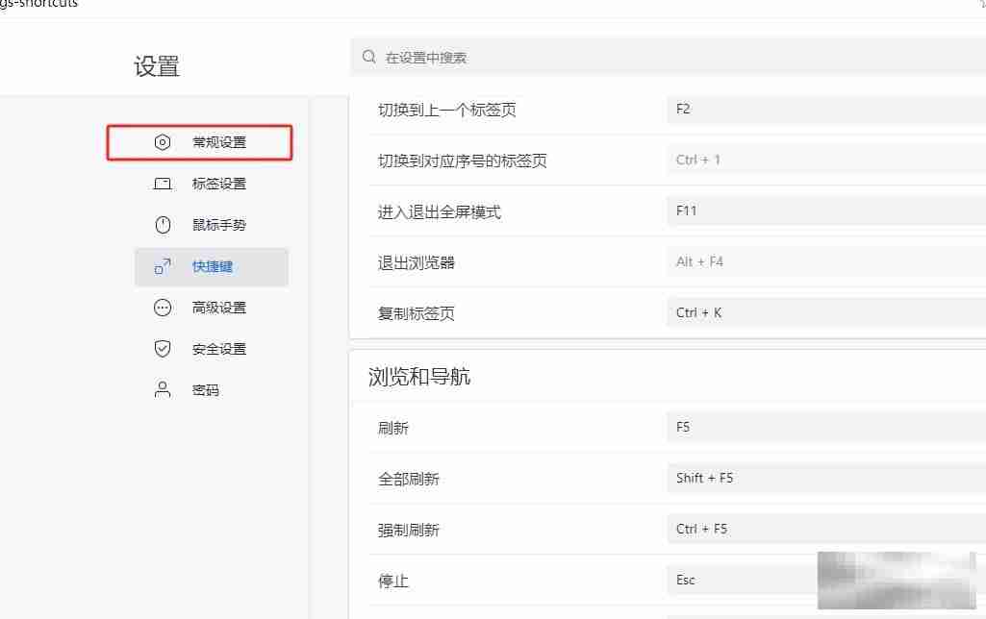986x619 pixels.
Task: Click the 刷新 row label
Action: coord(393,429)
